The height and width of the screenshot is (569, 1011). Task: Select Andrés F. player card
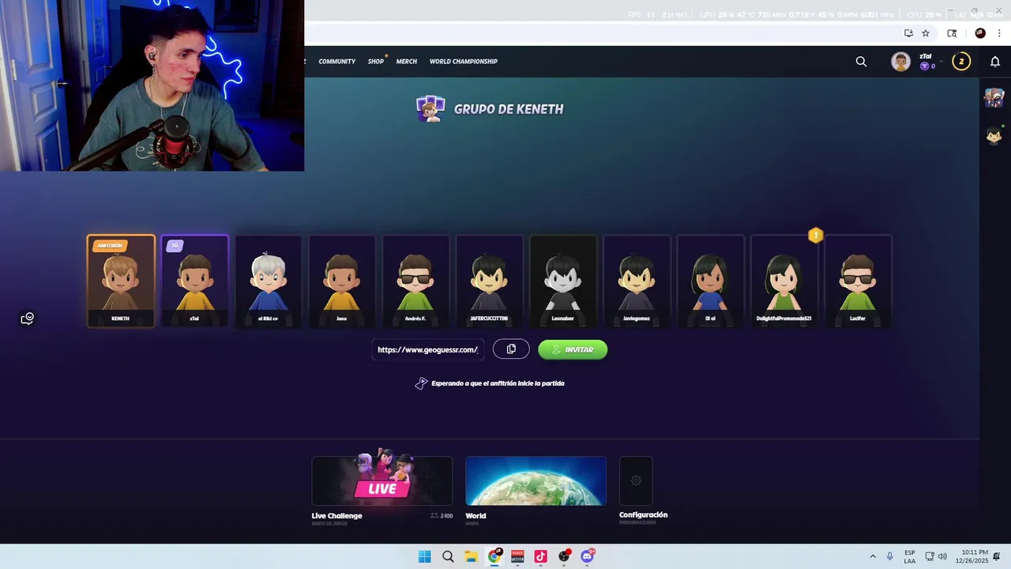[415, 281]
